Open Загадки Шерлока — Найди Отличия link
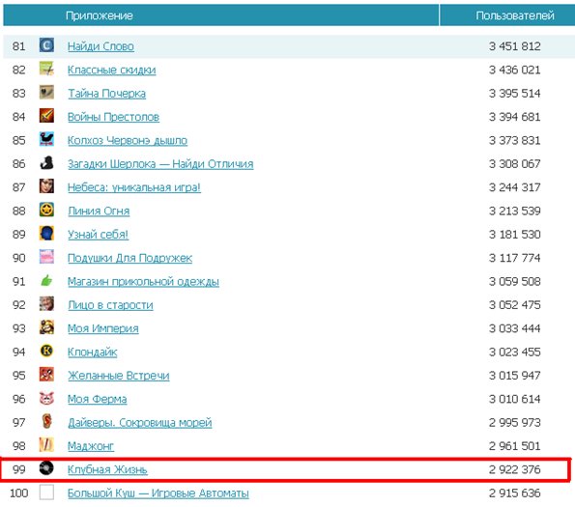 tap(160, 164)
